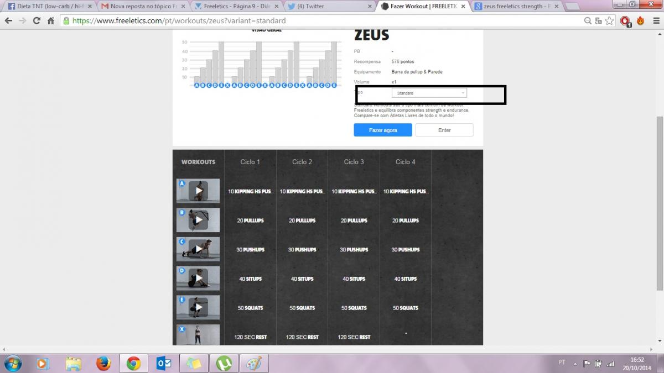Click the Chrome taskbar icon
Viewport: 664px width, 373px height.
[x=133, y=364]
